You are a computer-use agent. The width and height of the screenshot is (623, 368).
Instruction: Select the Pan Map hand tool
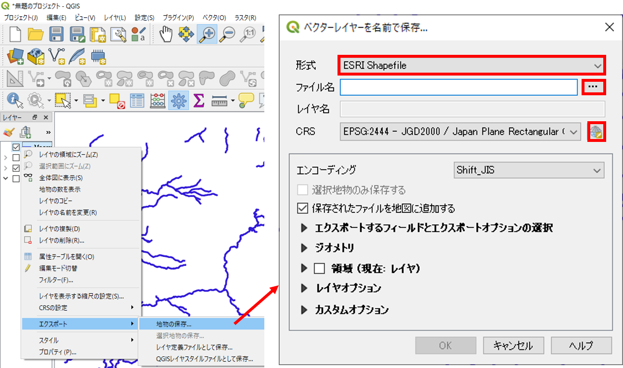coord(166,34)
